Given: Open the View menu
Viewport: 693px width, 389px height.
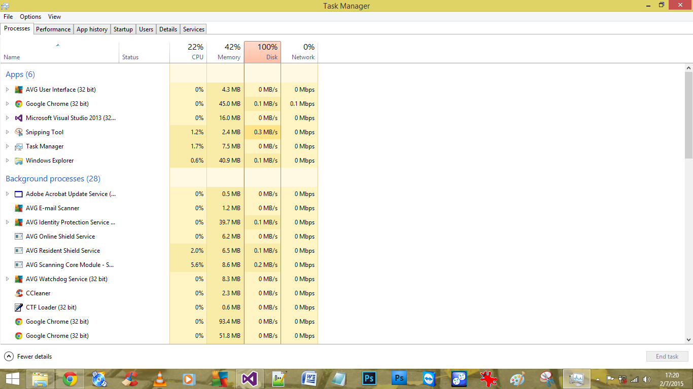Looking at the screenshot, I should pos(54,17).
